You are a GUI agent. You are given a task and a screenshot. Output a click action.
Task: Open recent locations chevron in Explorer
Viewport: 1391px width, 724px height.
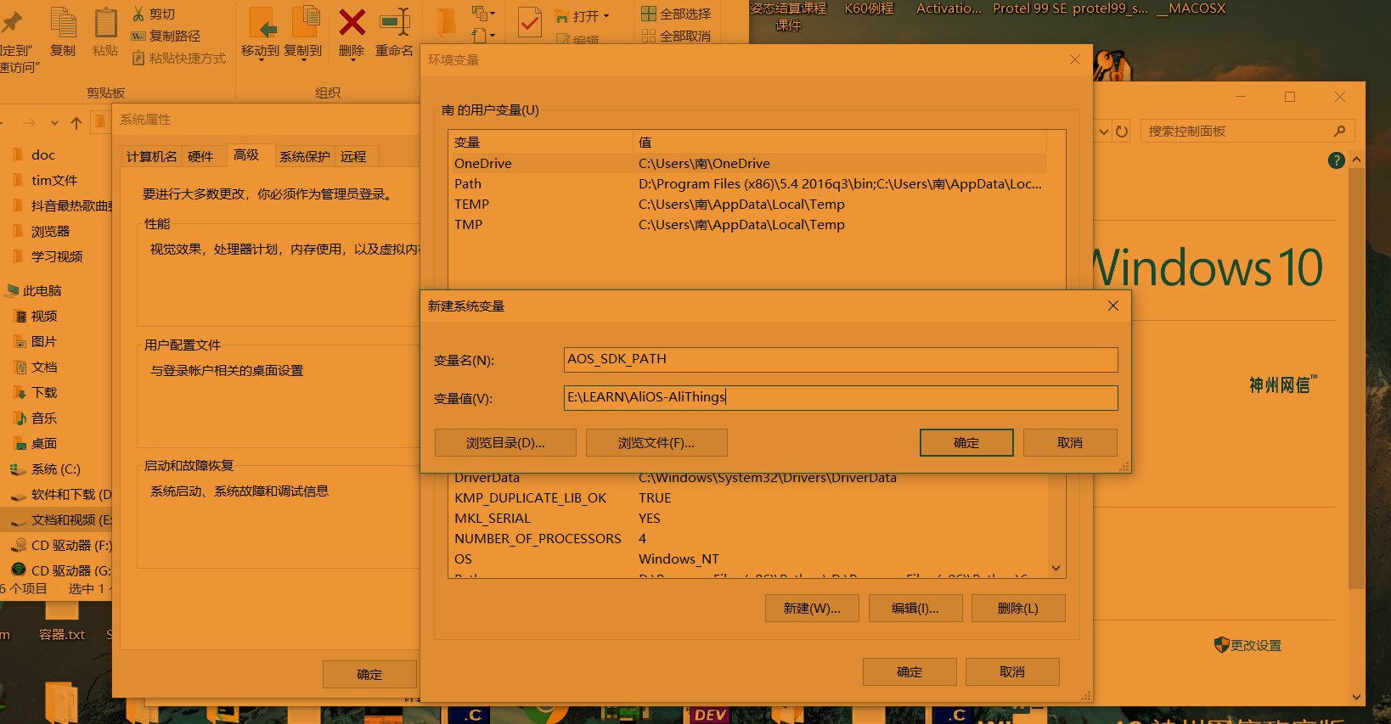[54, 123]
